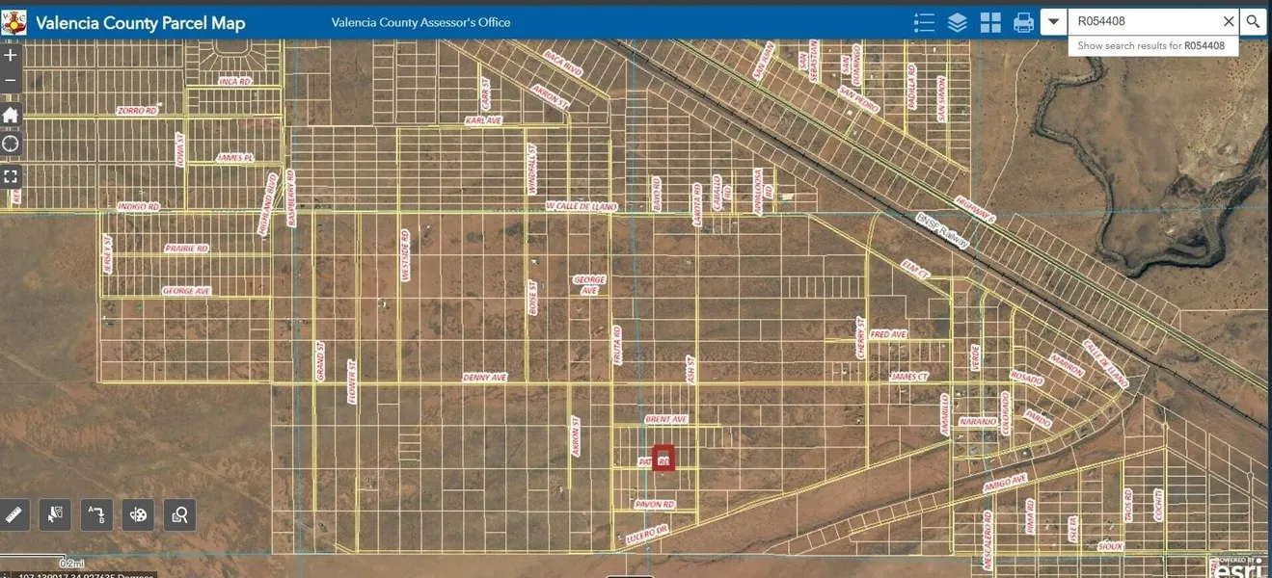Zoom out using the minus button

[x=11, y=80]
